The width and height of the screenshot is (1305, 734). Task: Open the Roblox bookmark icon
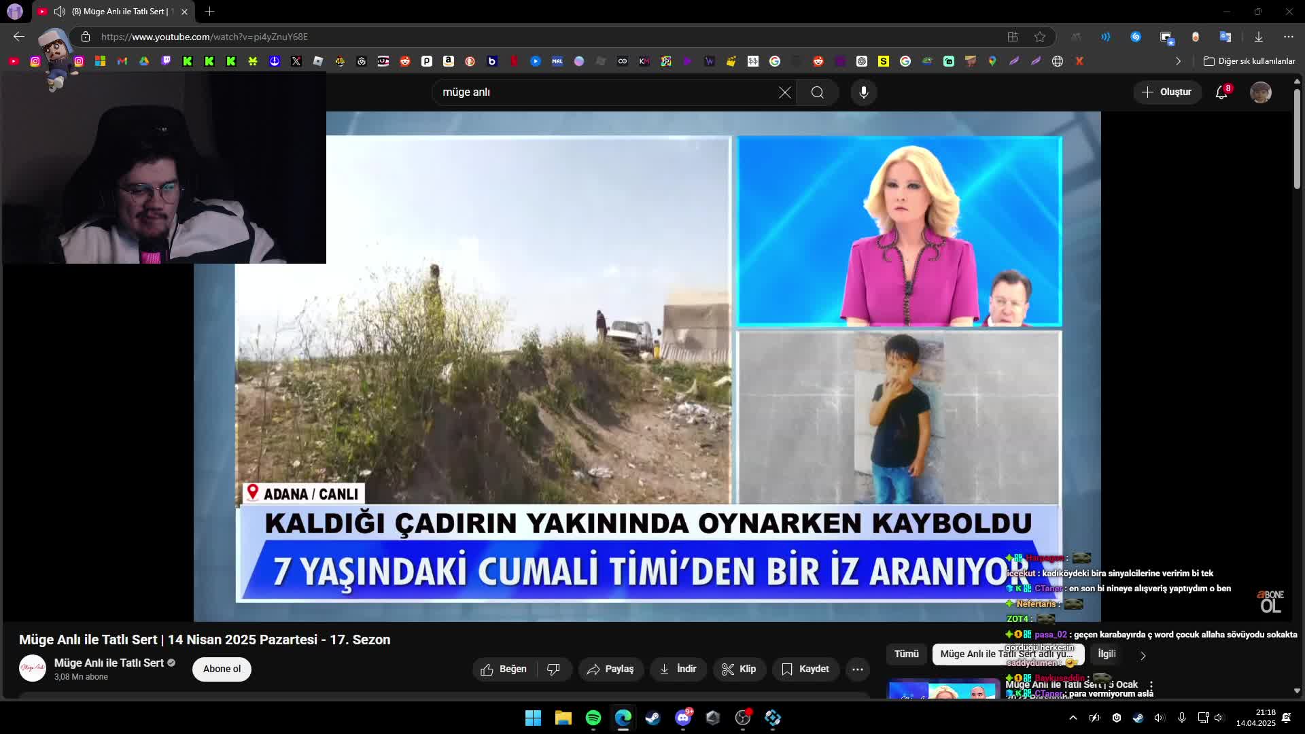coord(318,61)
